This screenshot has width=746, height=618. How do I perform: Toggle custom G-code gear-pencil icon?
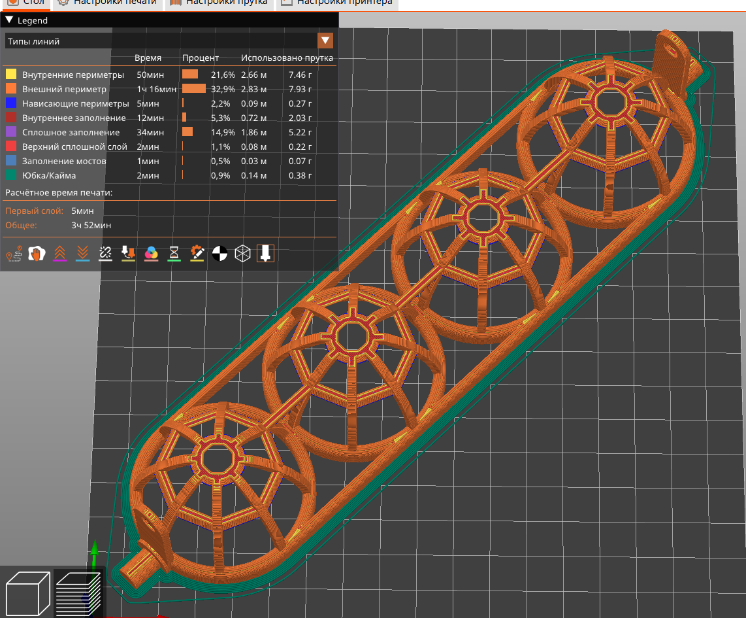click(197, 254)
